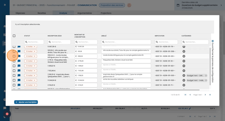Click the lock icon beside Proposition des services

(129, 5)
